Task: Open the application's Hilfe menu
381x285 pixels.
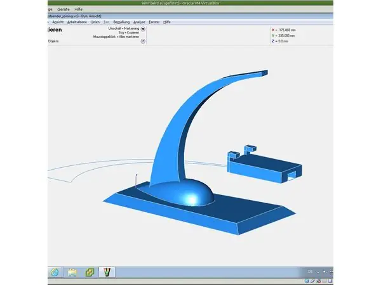Action: pos(166,22)
